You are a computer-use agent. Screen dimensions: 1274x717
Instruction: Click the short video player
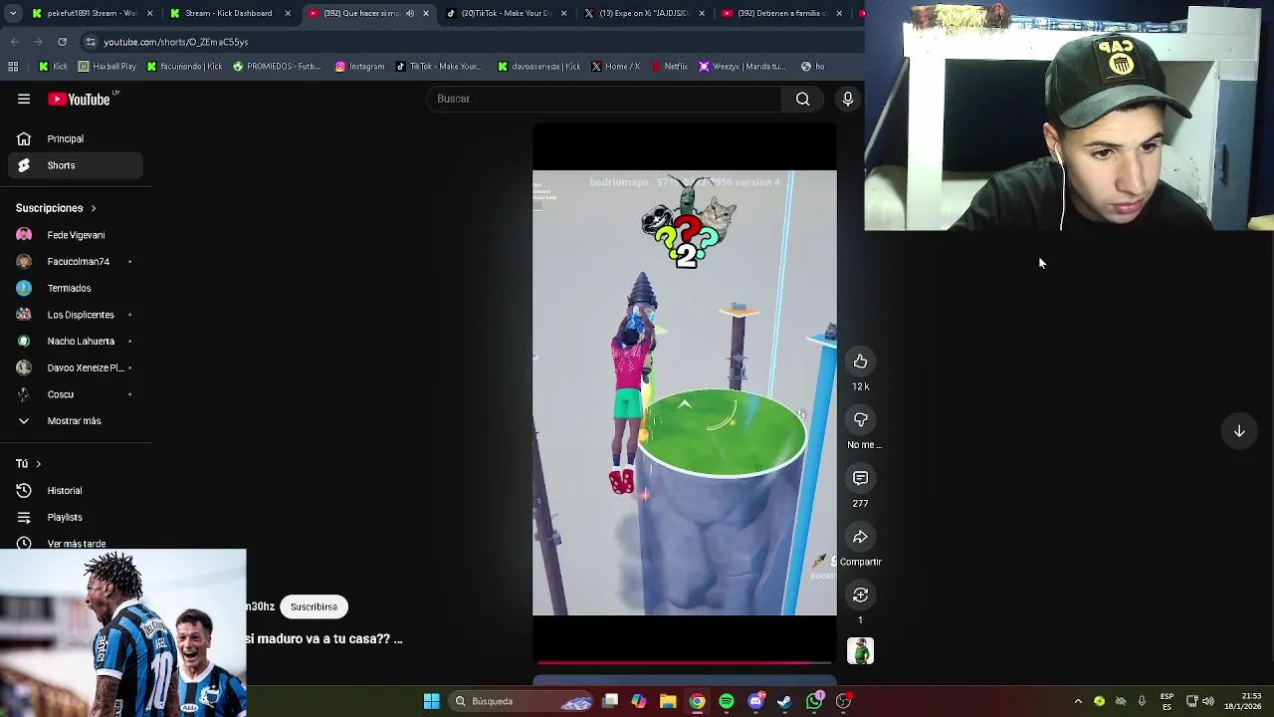tap(685, 393)
